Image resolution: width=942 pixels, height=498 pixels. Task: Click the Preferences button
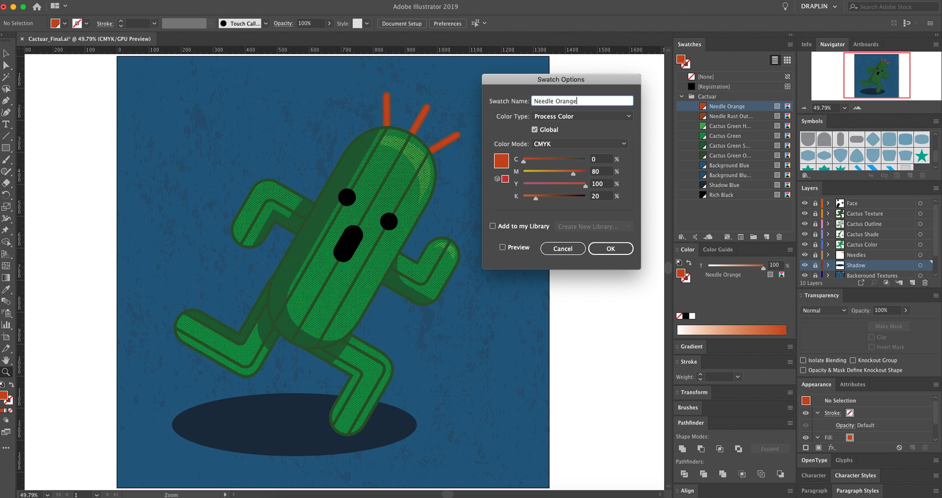coord(447,23)
